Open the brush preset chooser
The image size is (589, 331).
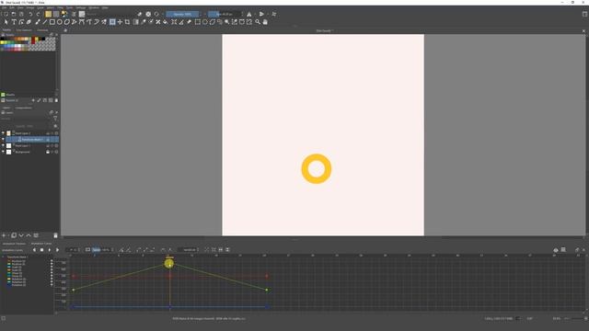coord(82,14)
